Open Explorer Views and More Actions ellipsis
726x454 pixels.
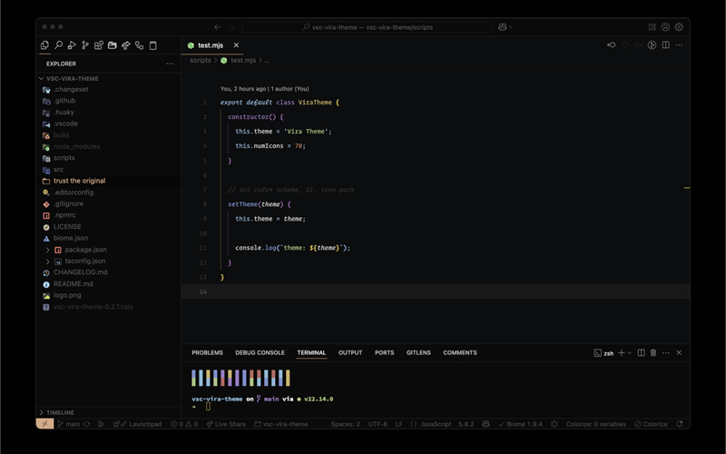coord(170,64)
